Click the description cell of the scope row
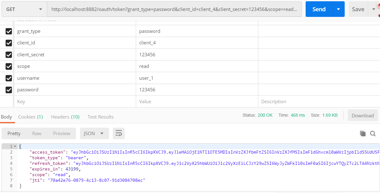 [x=319, y=66]
